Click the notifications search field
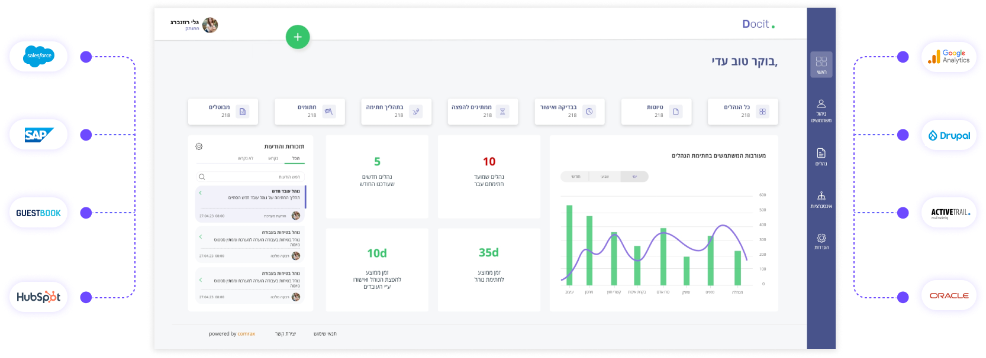 (252, 177)
